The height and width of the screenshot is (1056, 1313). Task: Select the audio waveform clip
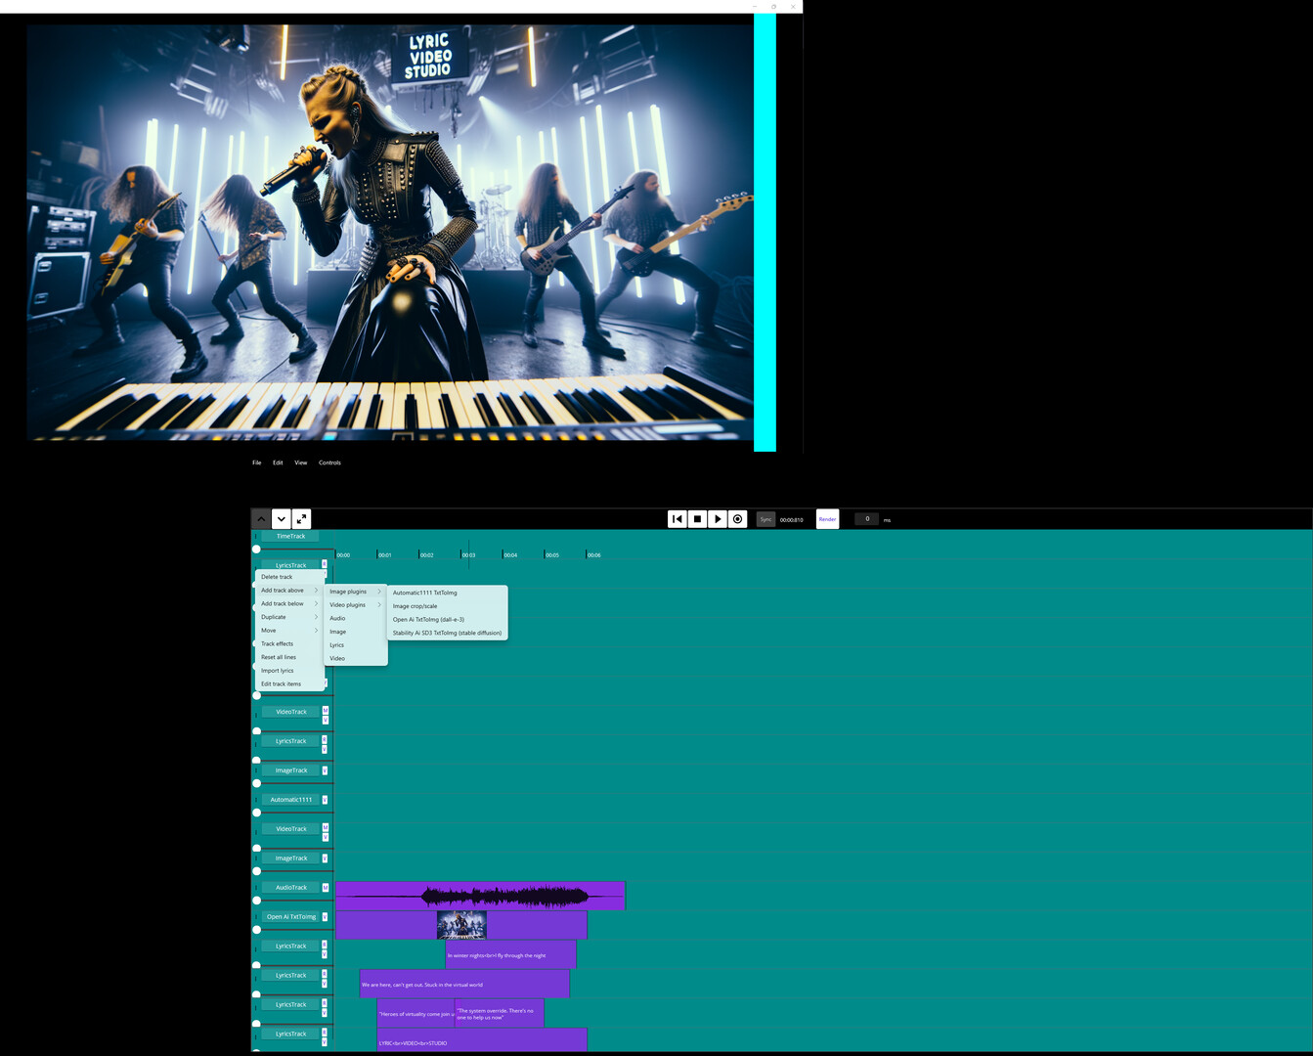point(480,896)
